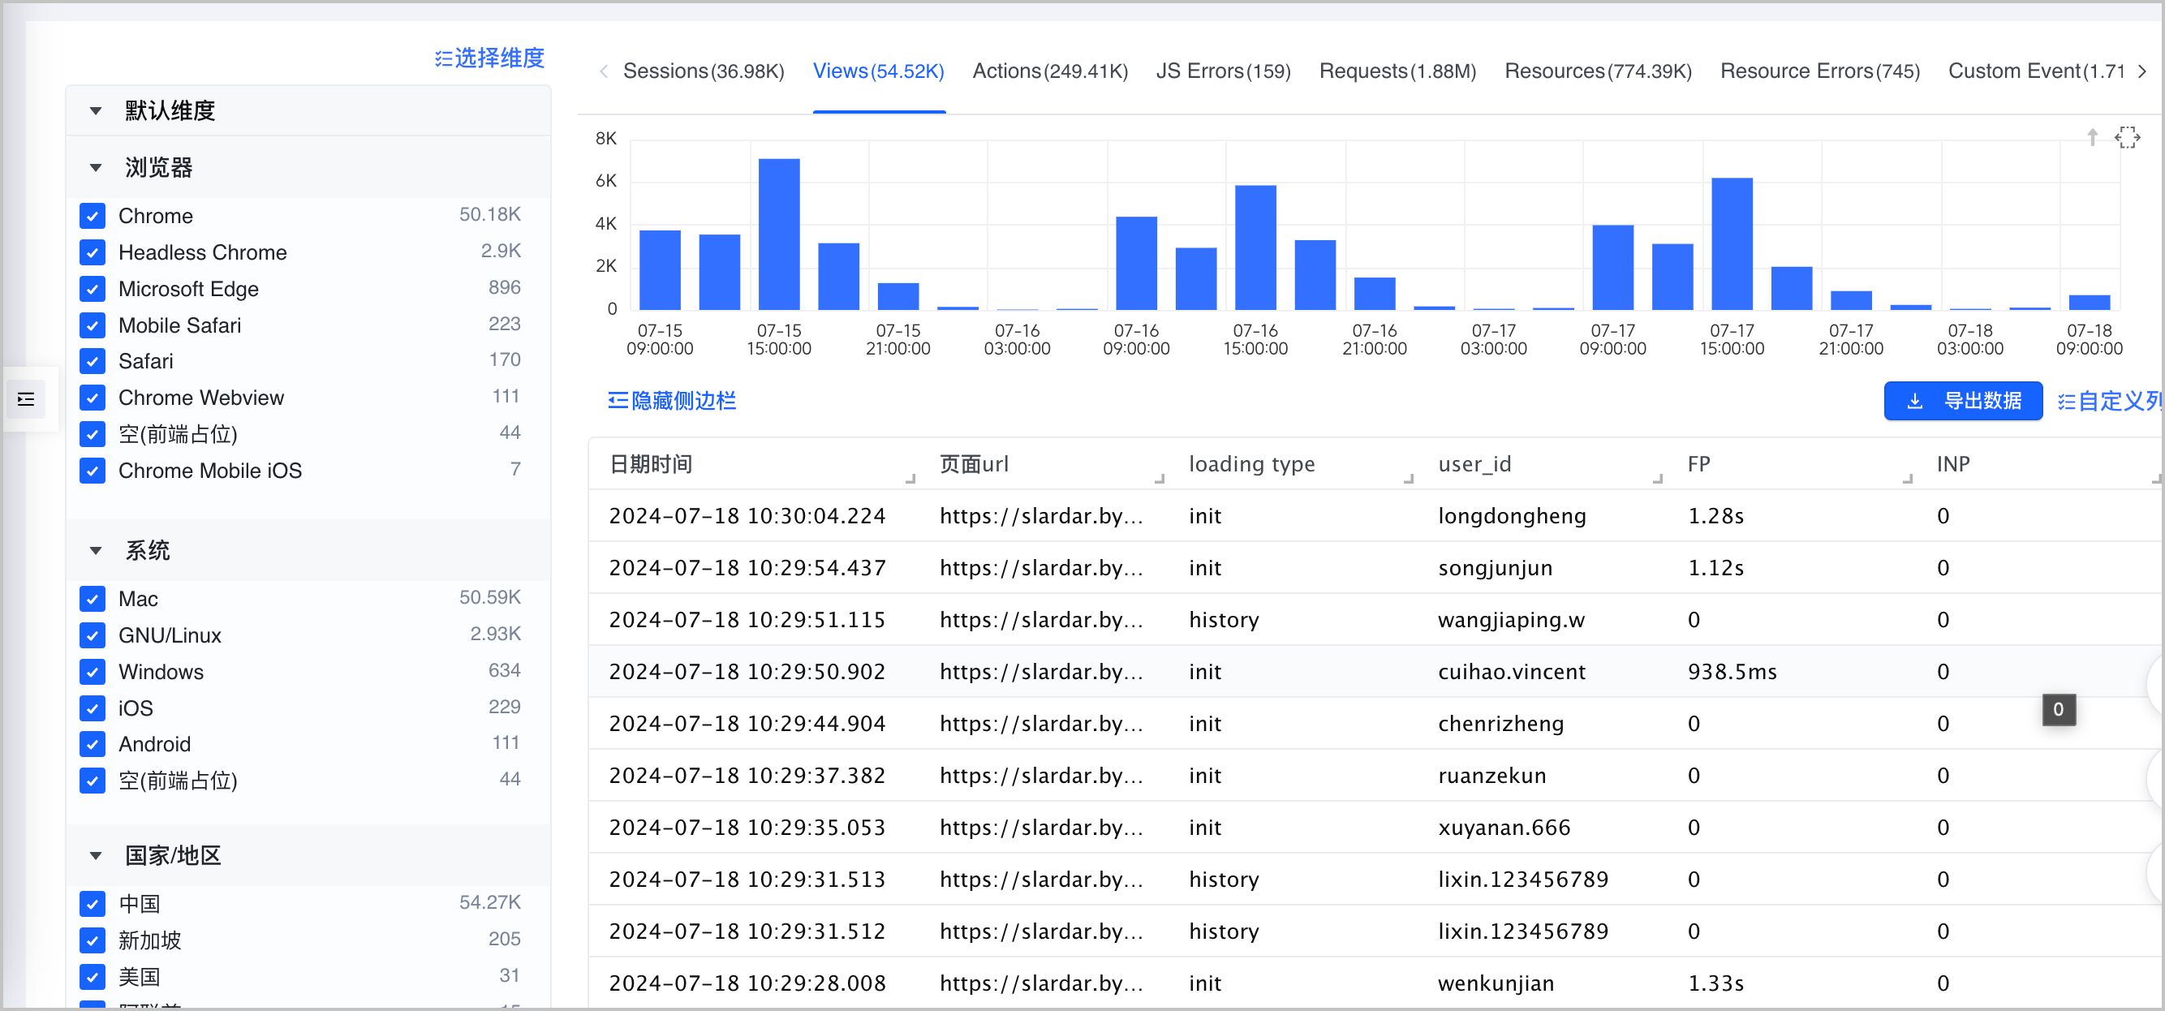Image resolution: width=2165 pixels, height=1011 pixels.
Task: Toggle the iOS system checkbox
Action: [93, 708]
